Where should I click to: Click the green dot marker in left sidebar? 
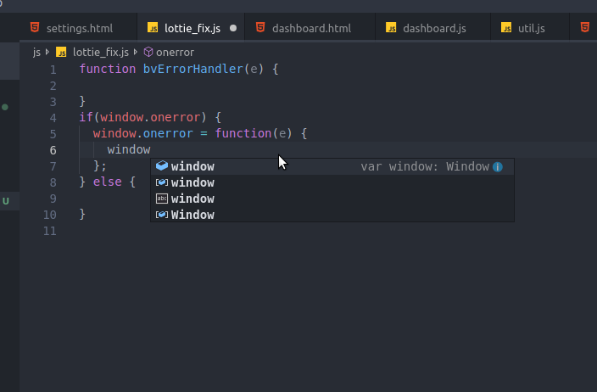(5, 107)
